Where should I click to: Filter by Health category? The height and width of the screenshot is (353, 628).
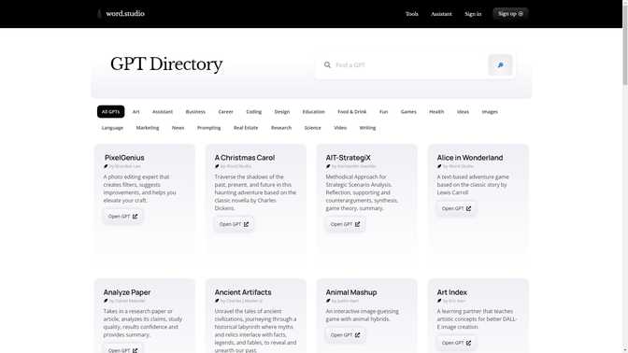click(x=436, y=112)
